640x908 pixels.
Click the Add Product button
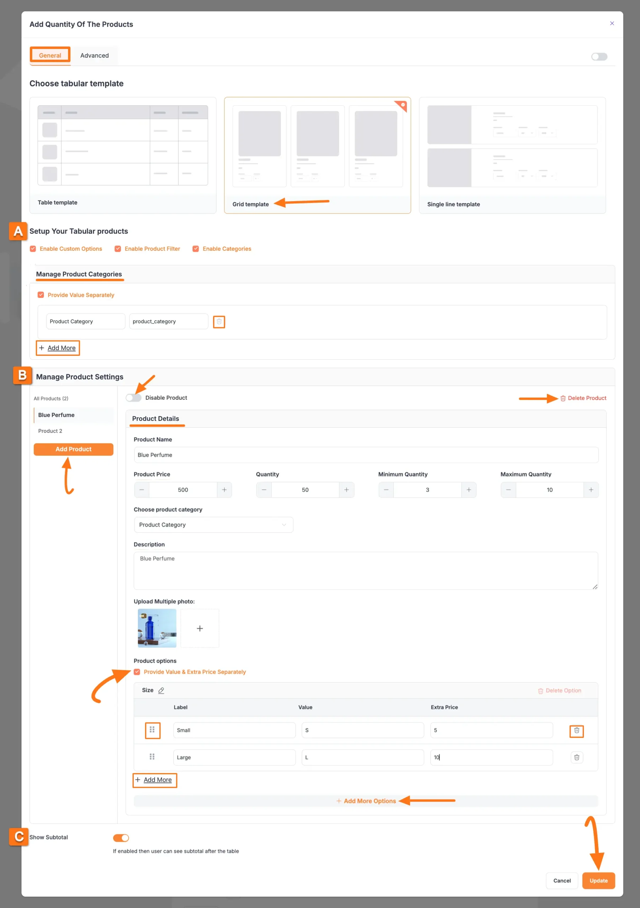click(x=73, y=449)
